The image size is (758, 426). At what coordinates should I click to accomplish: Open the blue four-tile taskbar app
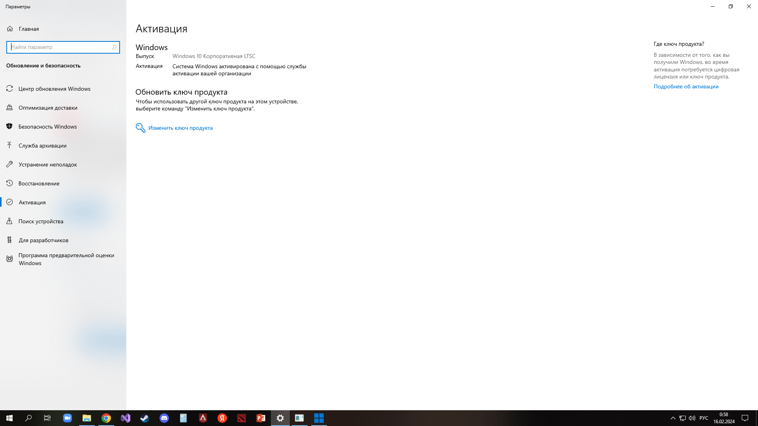319,418
